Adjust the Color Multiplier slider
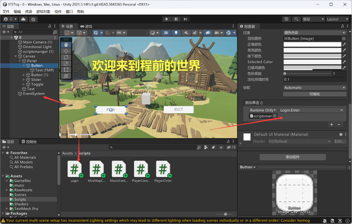The width and height of the screenshot is (352, 224). pos(307,73)
